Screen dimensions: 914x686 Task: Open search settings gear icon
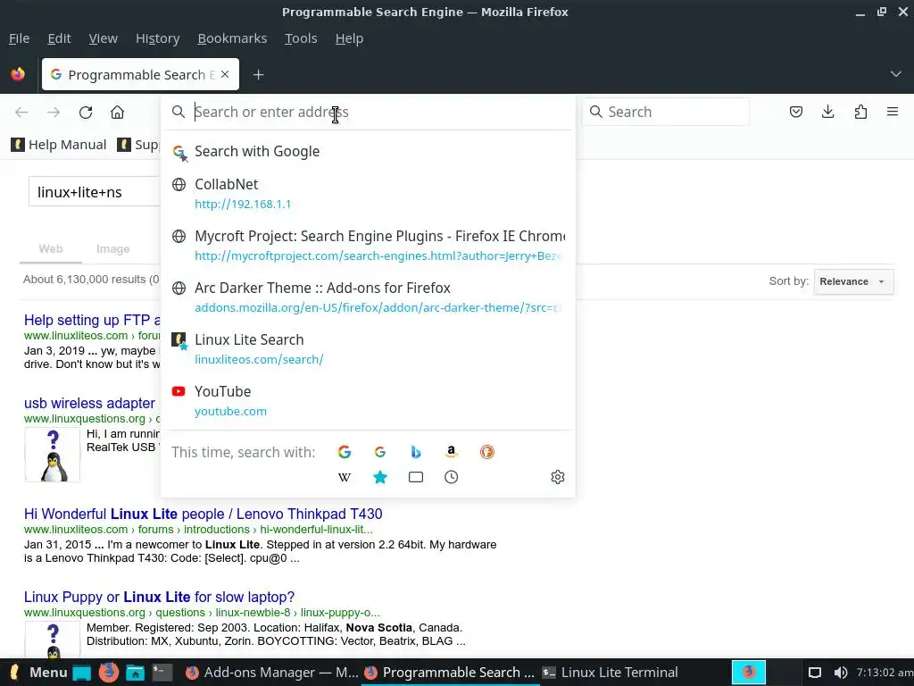coord(558,477)
